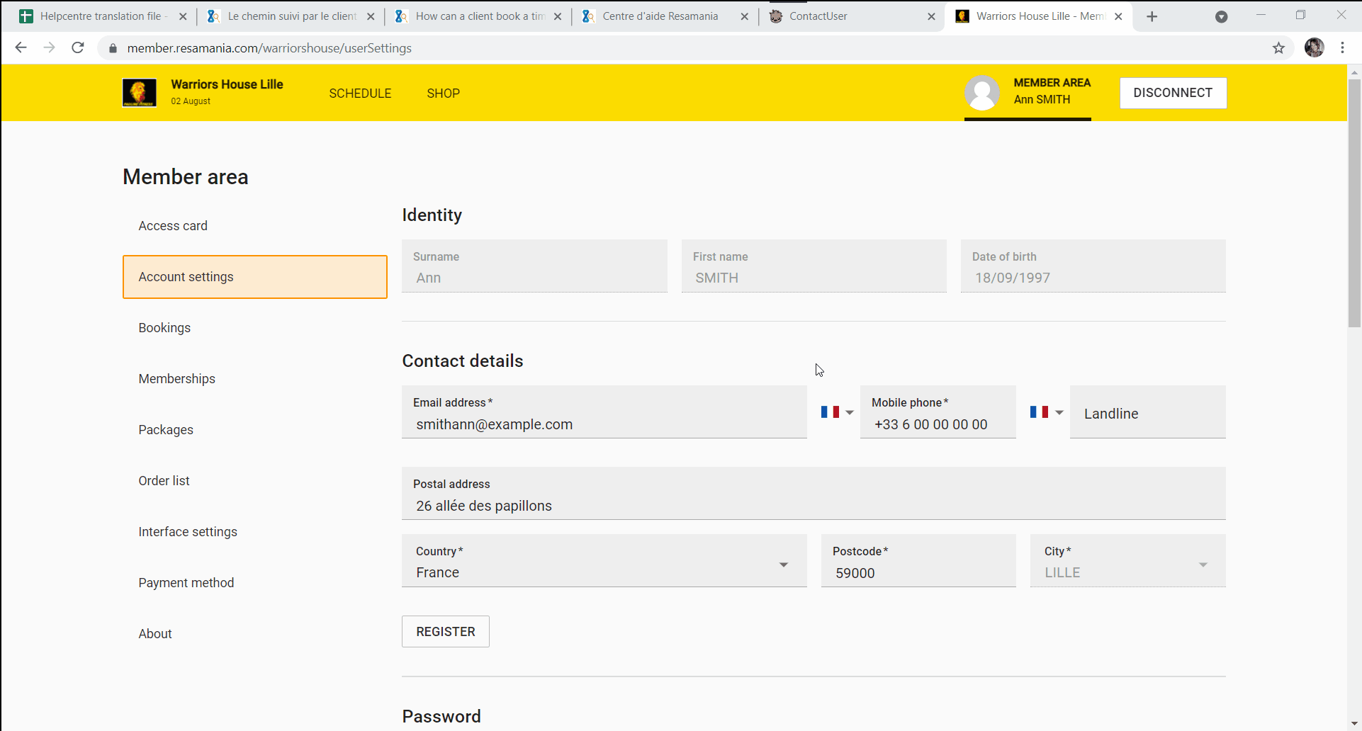Click the Date of birth field
Viewport: 1362px width, 731px height.
[1093, 266]
